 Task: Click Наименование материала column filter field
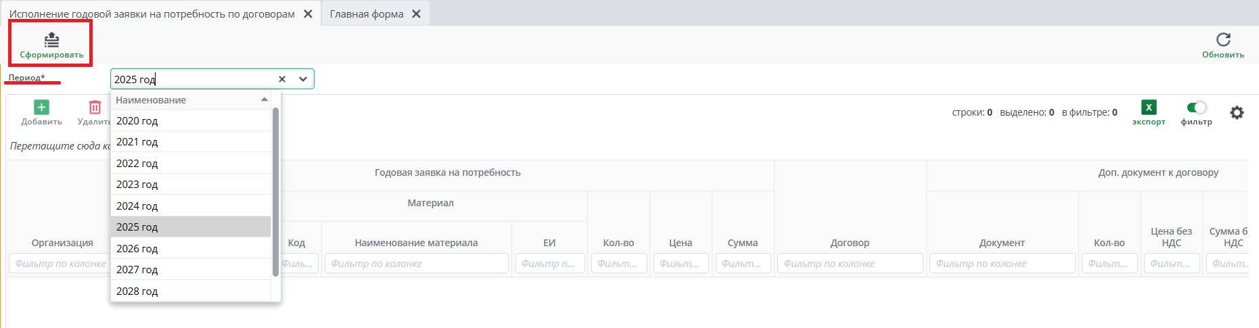[416, 264]
